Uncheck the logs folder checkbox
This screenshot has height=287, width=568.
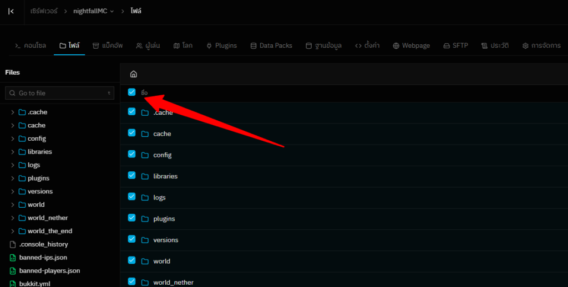coord(131,196)
